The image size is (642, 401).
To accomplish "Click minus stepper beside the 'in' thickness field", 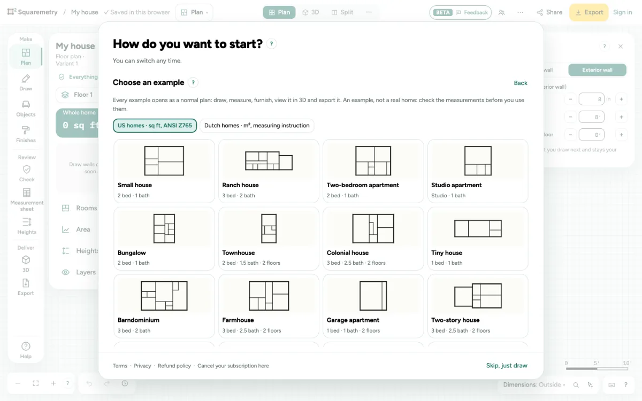I will click(x=571, y=99).
